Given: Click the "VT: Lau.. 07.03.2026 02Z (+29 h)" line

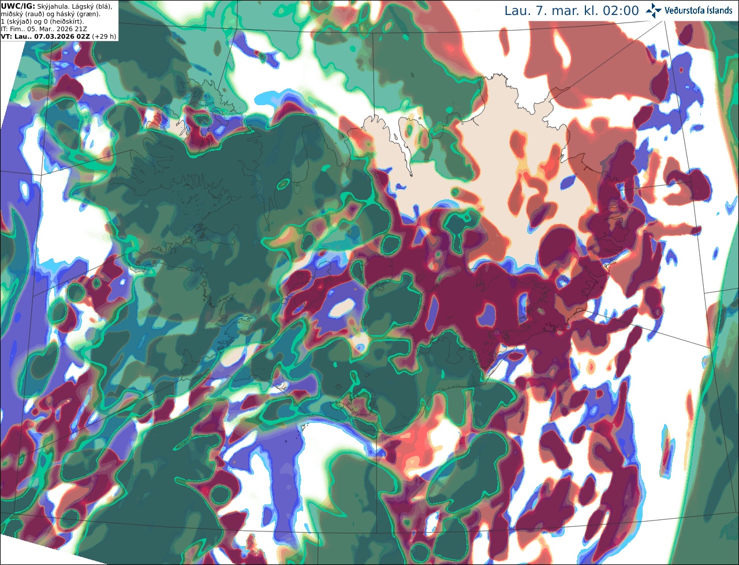Looking at the screenshot, I should [x=58, y=36].
